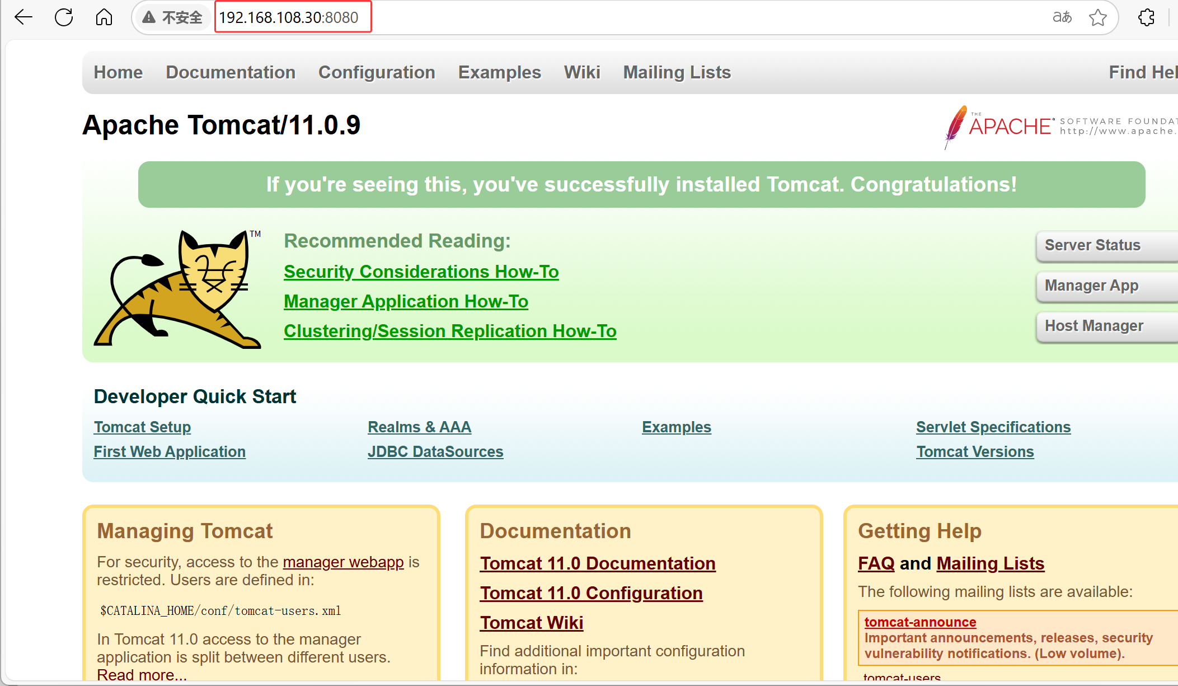Open Clustering/Session Replication How-To link
This screenshot has height=686, width=1178.
point(450,331)
